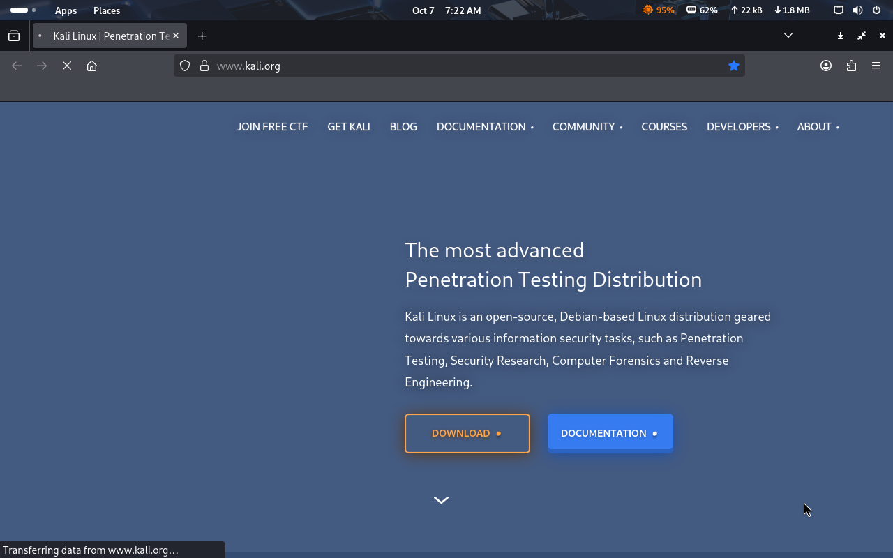Expand the COMMUNITY nav dropdown

[x=587, y=127]
